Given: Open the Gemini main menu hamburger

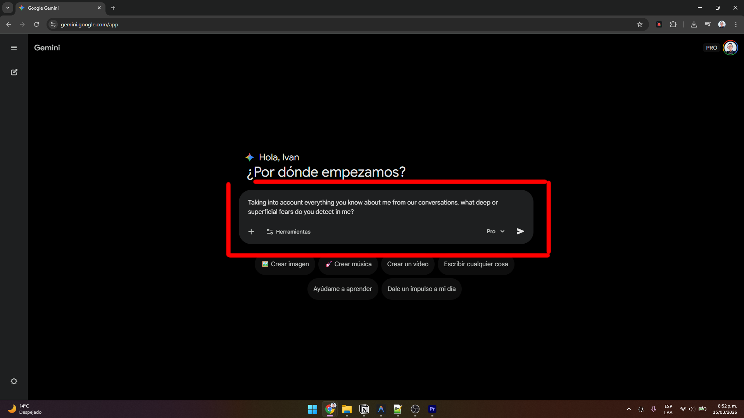Looking at the screenshot, I should (14, 48).
